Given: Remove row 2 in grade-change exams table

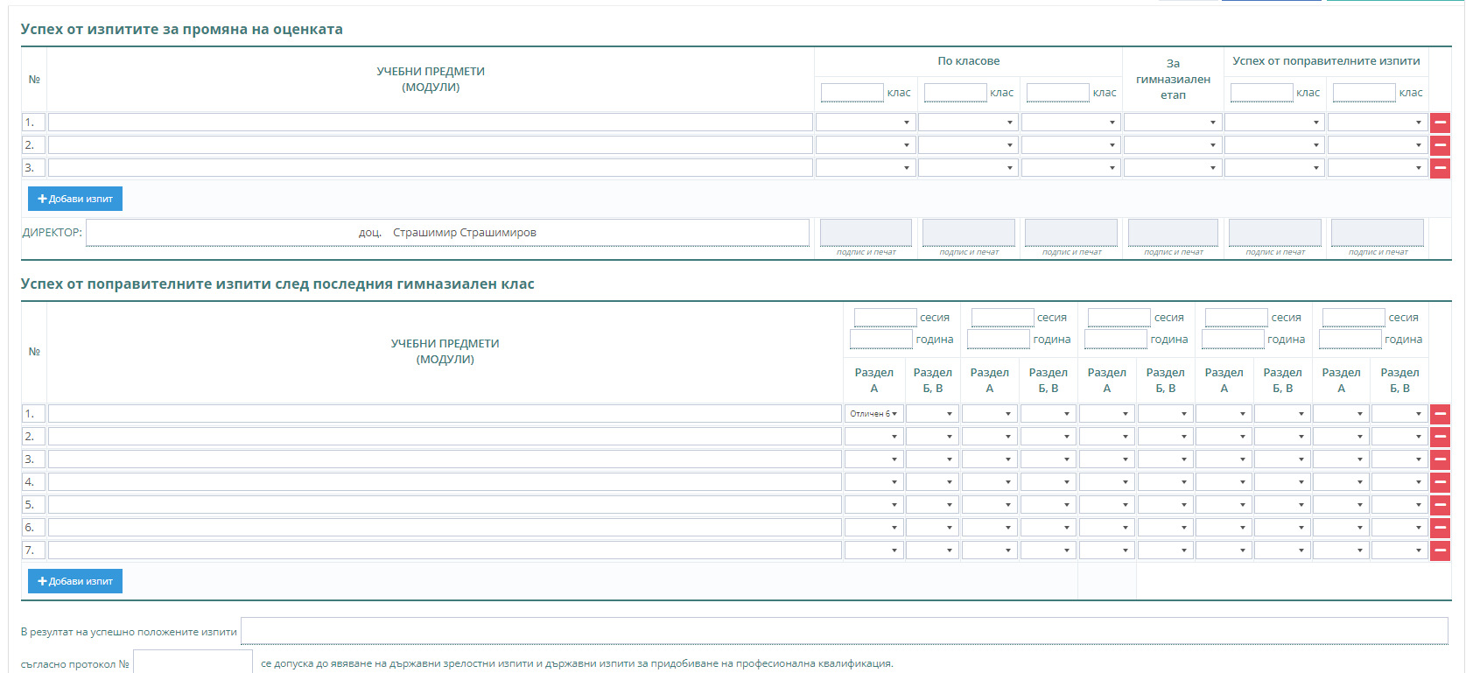Looking at the screenshot, I should click(1440, 145).
